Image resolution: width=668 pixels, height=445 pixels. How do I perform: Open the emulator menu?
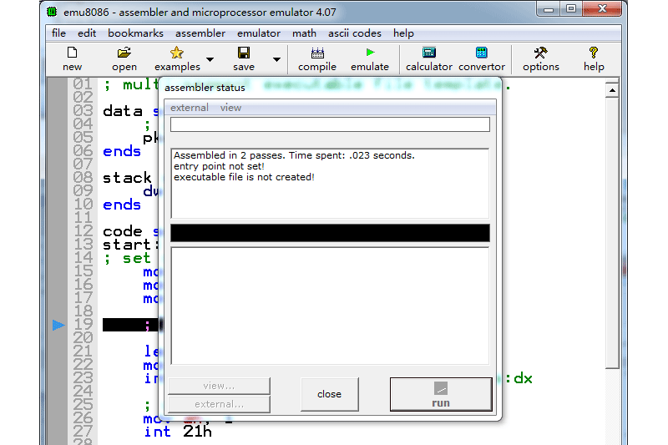click(x=259, y=33)
